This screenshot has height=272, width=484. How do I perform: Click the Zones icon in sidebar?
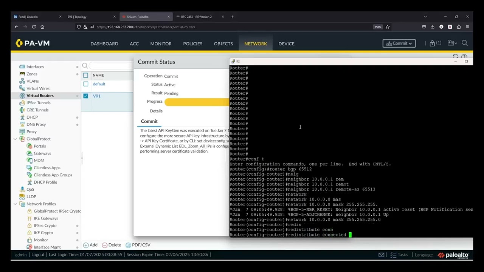pyautogui.click(x=22, y=74)
